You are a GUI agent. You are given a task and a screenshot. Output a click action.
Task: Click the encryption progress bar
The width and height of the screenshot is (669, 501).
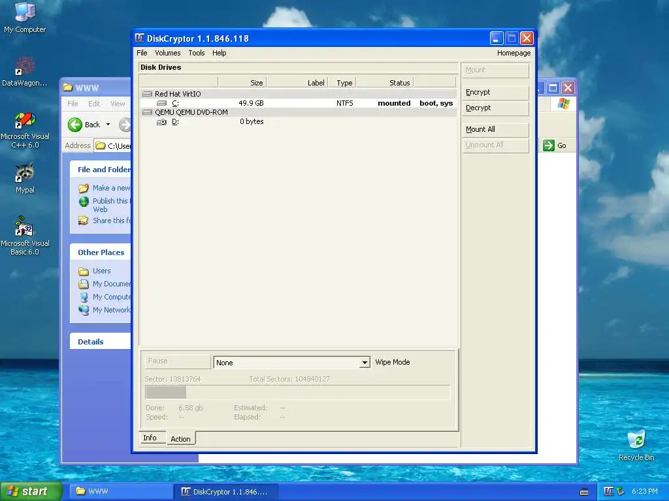point(298,392)
